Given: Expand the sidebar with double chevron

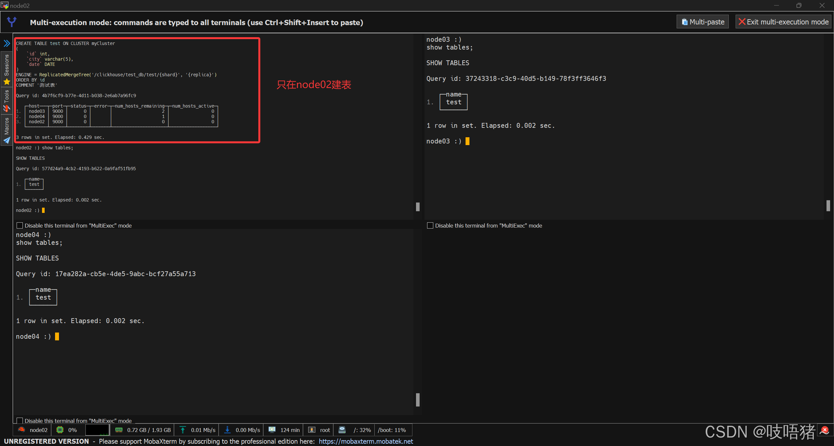Looking at the screenshot, I should pos(7,43).
